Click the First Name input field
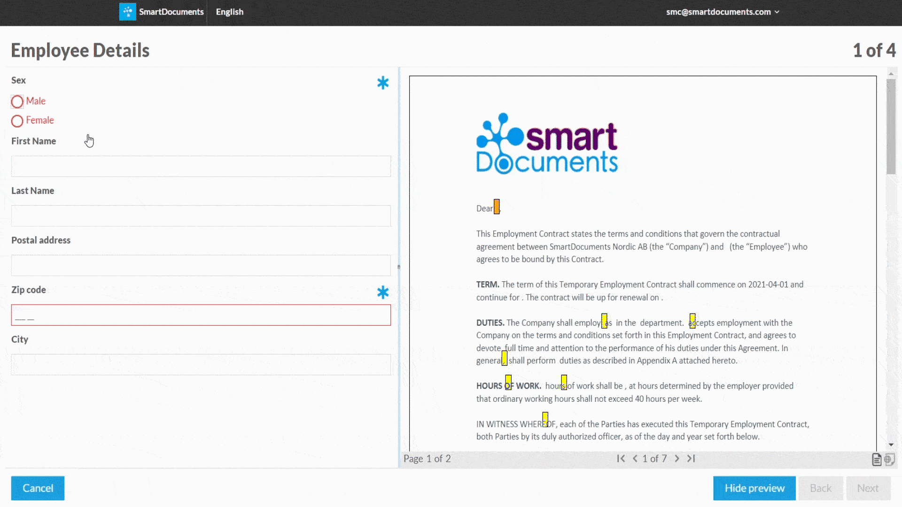902x507 pixels. (201, 166)
